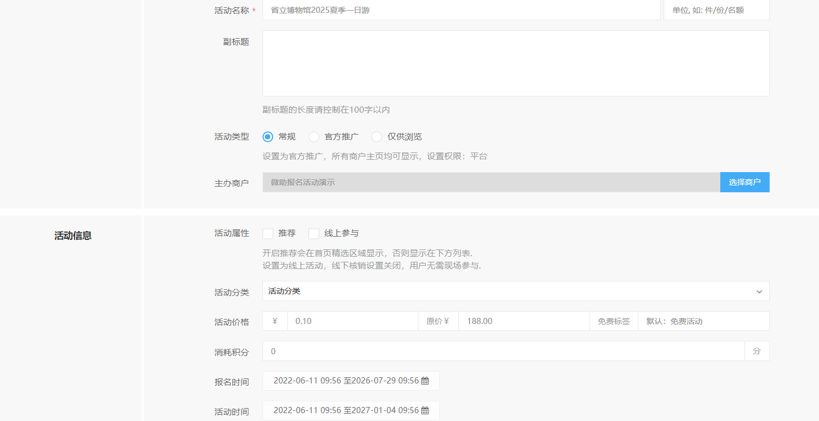819x421 pixels.
Task: Enable the 线上参与 checkbox
Action: [314, 233]
